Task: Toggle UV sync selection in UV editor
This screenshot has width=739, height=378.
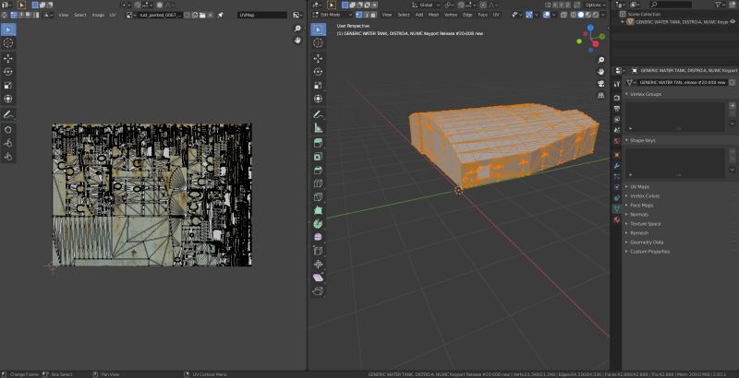Action: click(5, 15)
